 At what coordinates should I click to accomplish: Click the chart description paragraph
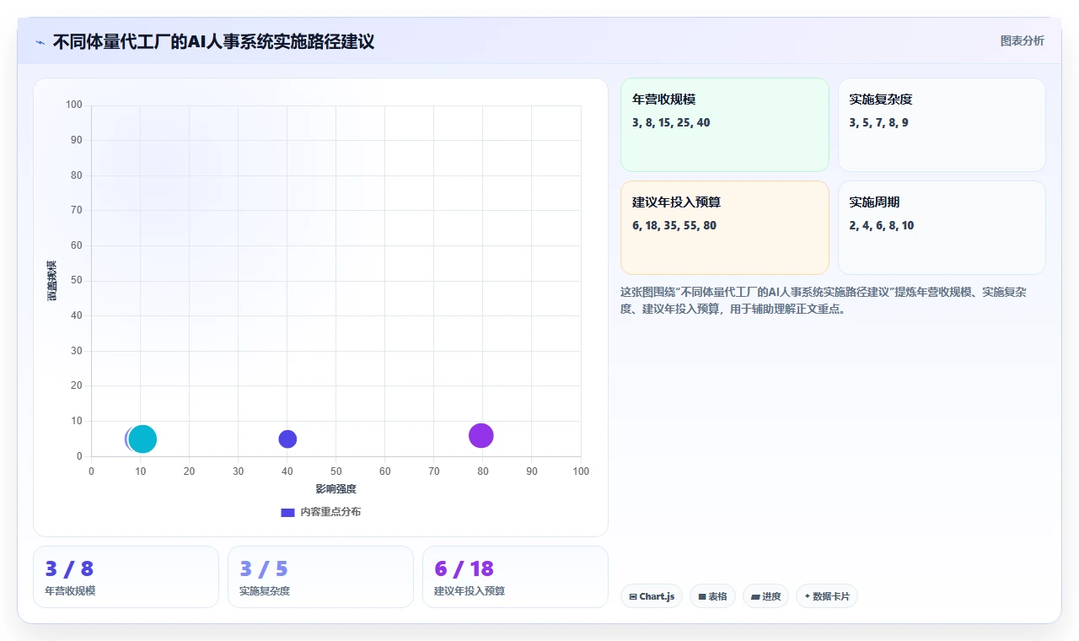click(824, 300)
